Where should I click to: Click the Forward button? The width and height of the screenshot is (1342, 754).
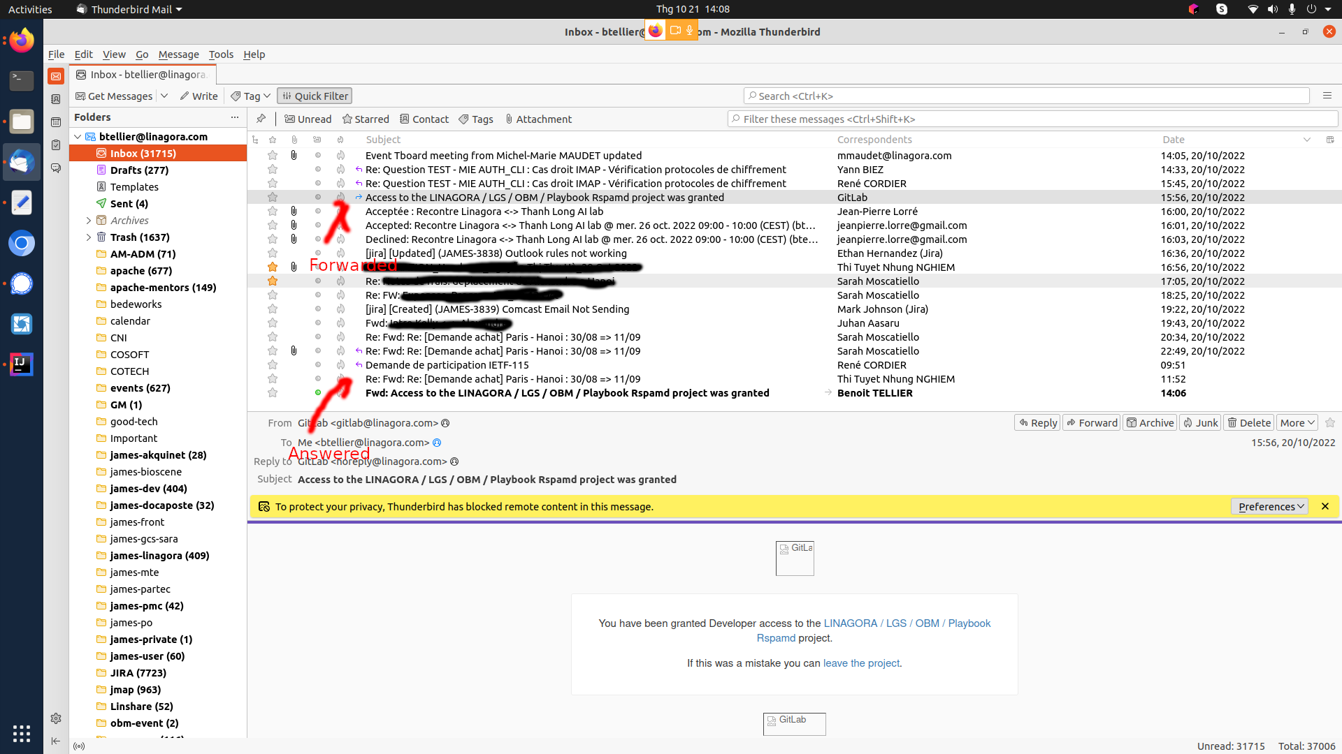(x=1092, y=422)
